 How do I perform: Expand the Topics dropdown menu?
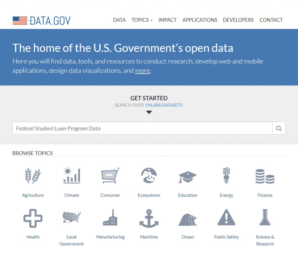coord(142,20)
